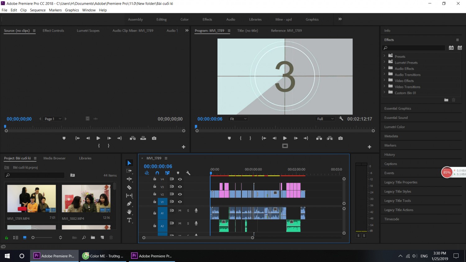Viewport: 466px width, 262px height.
Task: Expand the Lumetri Presets folder
Action: point(384,62)
